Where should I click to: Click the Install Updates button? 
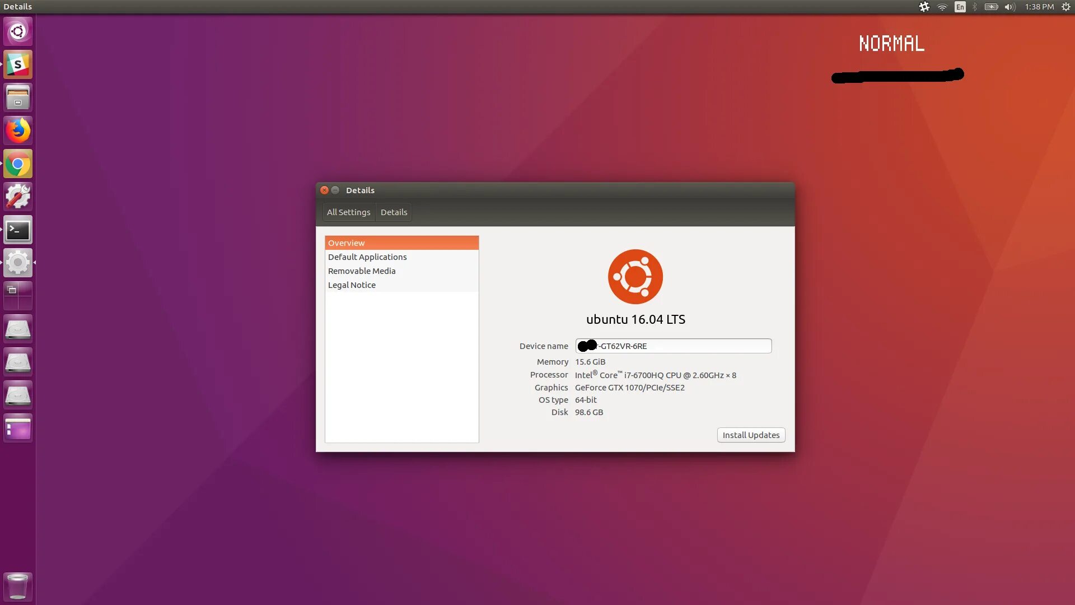[x=751, y=435]
